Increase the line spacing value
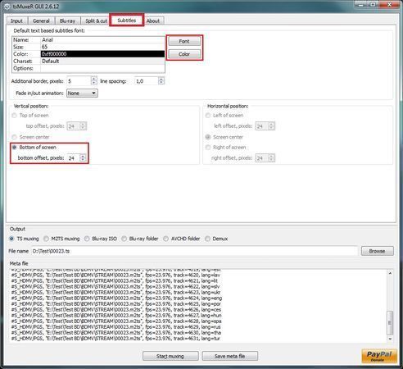Viewport: 403px width, 369px height. pos(161,79)
